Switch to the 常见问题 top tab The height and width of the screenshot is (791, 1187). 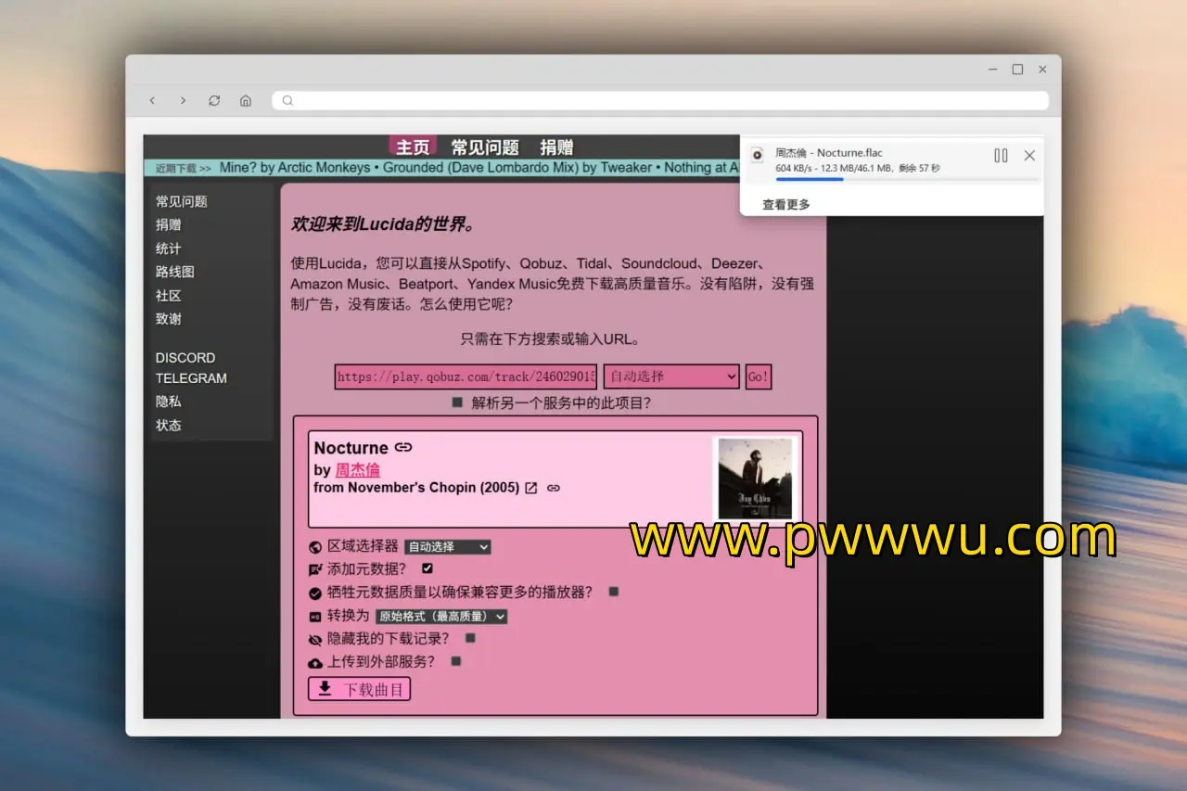(x=485, y=147)
